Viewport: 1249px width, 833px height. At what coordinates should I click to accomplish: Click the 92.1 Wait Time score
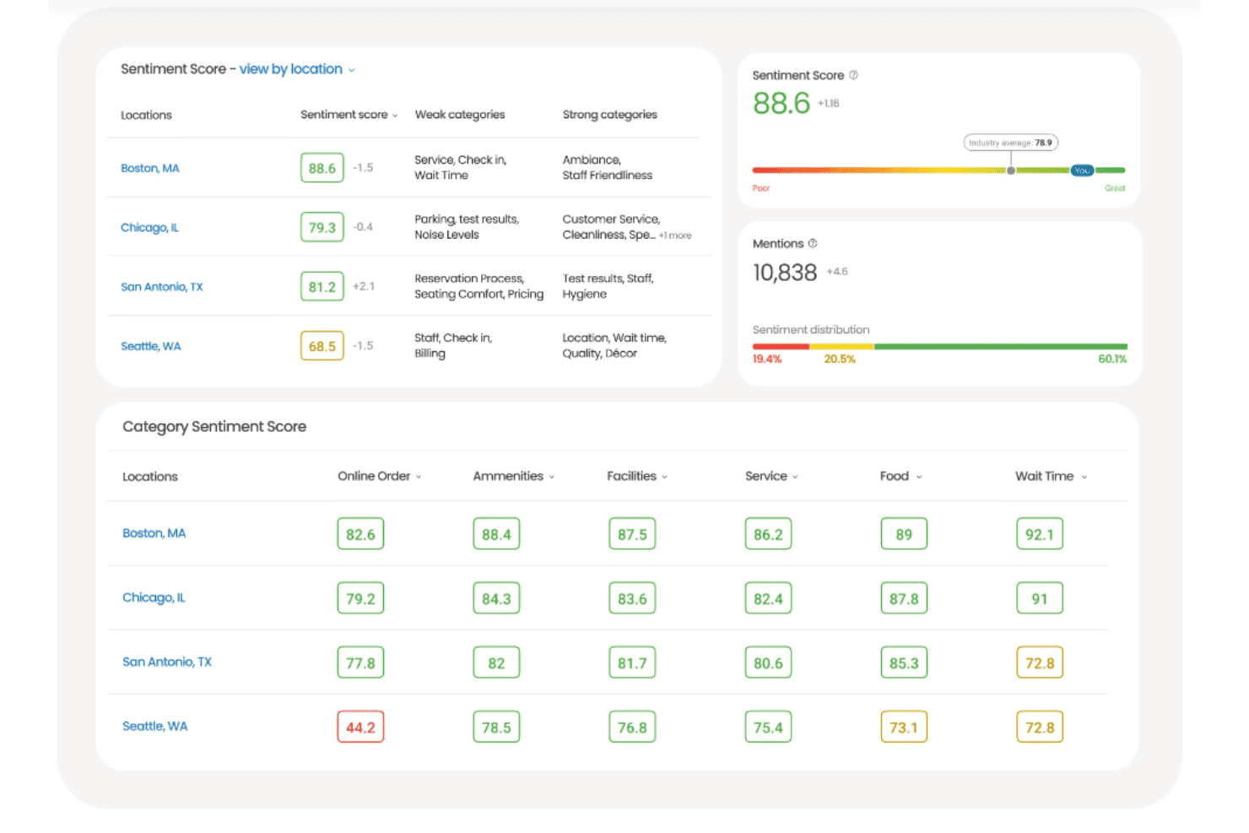click(1040, 534)
